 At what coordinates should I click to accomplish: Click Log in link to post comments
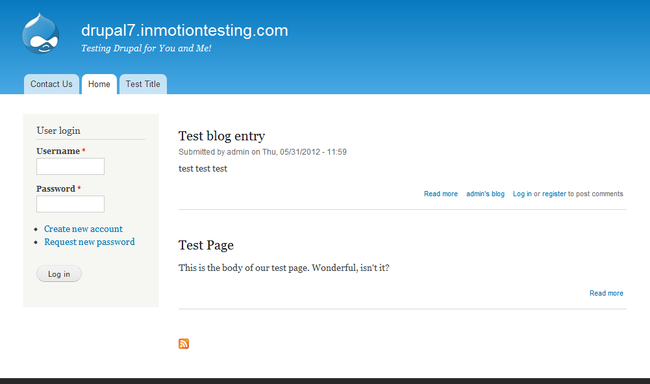(x=522, y=194)
